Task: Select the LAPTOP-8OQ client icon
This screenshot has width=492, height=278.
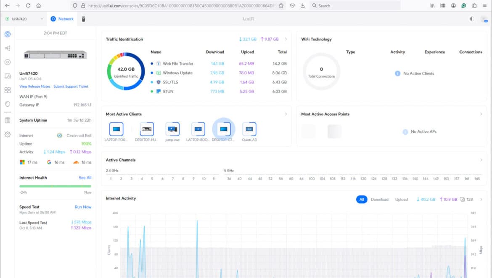Action: (198, 129)
